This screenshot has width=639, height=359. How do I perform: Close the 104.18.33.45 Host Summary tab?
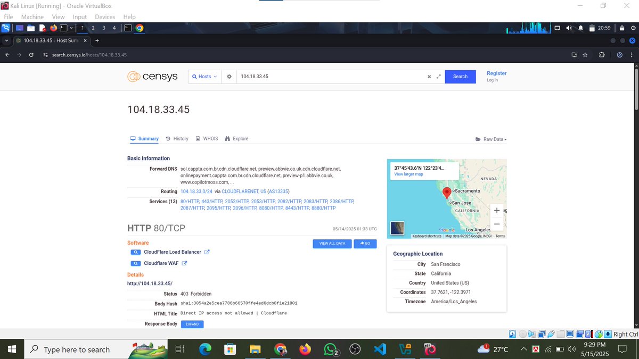(85, 40)
